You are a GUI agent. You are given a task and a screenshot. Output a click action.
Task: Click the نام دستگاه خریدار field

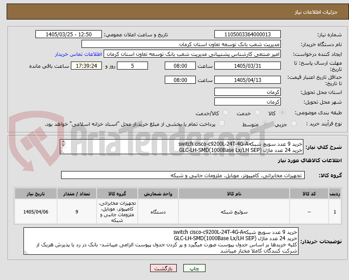pos(181,44)
